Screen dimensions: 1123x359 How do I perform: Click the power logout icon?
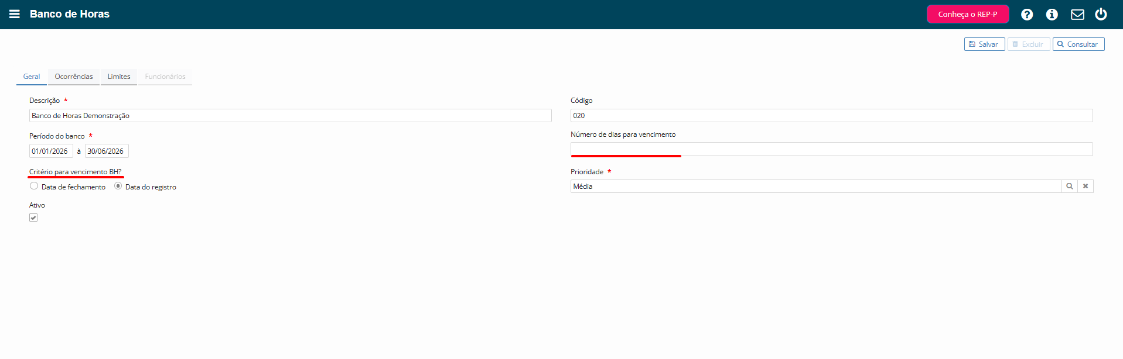click(1101, 14)
